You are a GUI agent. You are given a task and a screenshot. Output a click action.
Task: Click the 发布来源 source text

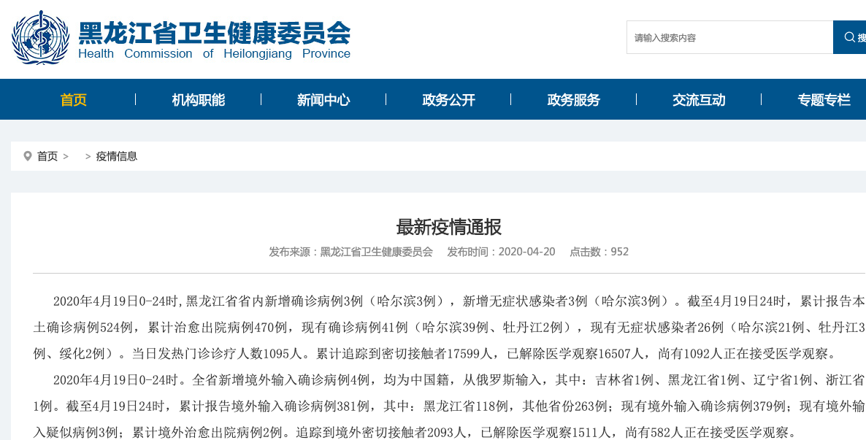[350, 252]
